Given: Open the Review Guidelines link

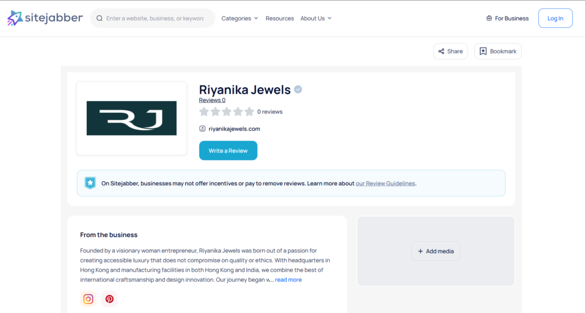Looking at the screenshot, I should click(x=385, y=184).
